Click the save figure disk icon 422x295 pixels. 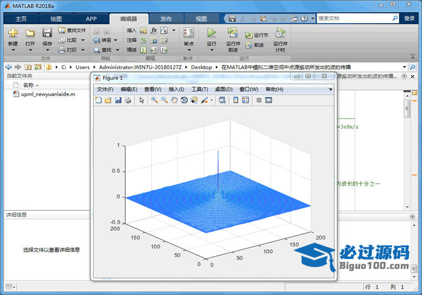118,100
